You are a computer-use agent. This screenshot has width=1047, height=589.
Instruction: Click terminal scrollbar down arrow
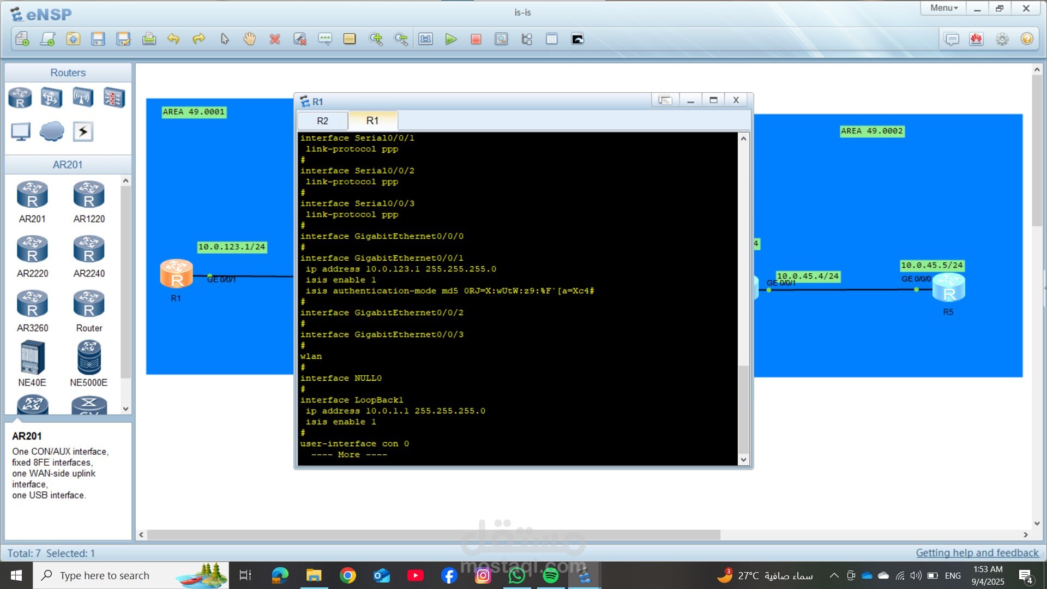(743, 460)
